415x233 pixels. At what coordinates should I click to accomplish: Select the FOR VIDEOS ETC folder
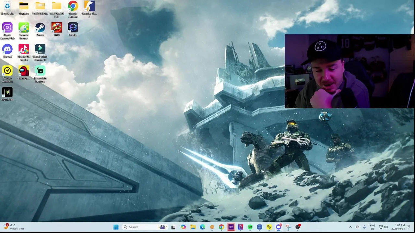pos(56,9)
